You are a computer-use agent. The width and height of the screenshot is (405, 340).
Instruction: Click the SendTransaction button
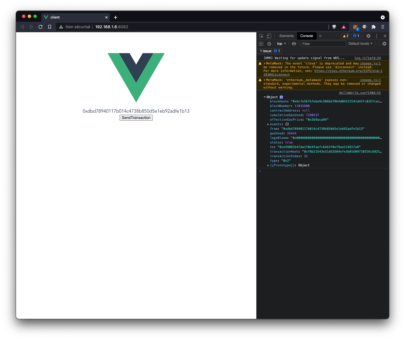tap(136, 118)
